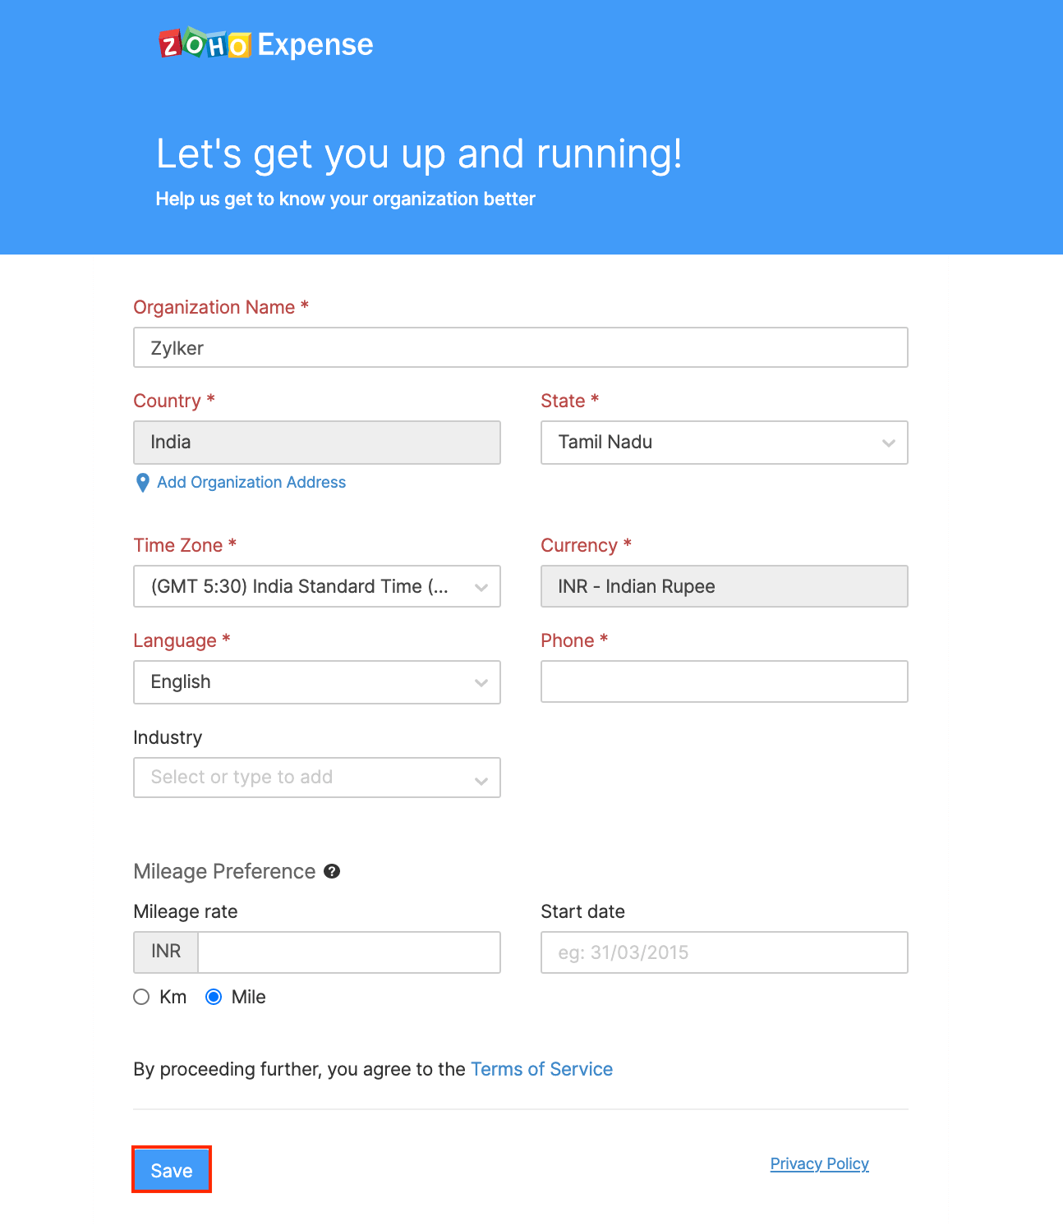Screen dimensions: 1063x1225
Task: Click the Mileage rate input field
Action: coord(349,952)
